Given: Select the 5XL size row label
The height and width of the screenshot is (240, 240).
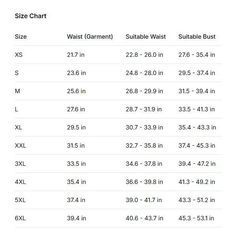Looking at the screenshot, I should 20,200.
